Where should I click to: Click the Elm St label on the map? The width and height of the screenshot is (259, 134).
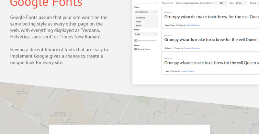pos(183,103)
